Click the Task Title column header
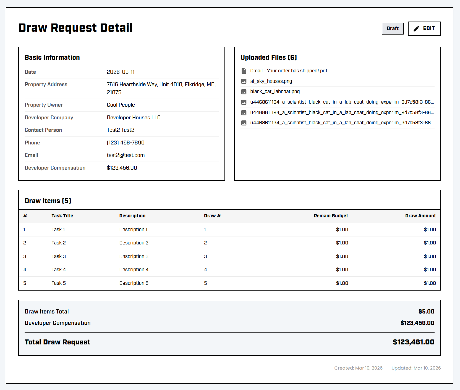 pyautogui.click(x=62, y=216)
